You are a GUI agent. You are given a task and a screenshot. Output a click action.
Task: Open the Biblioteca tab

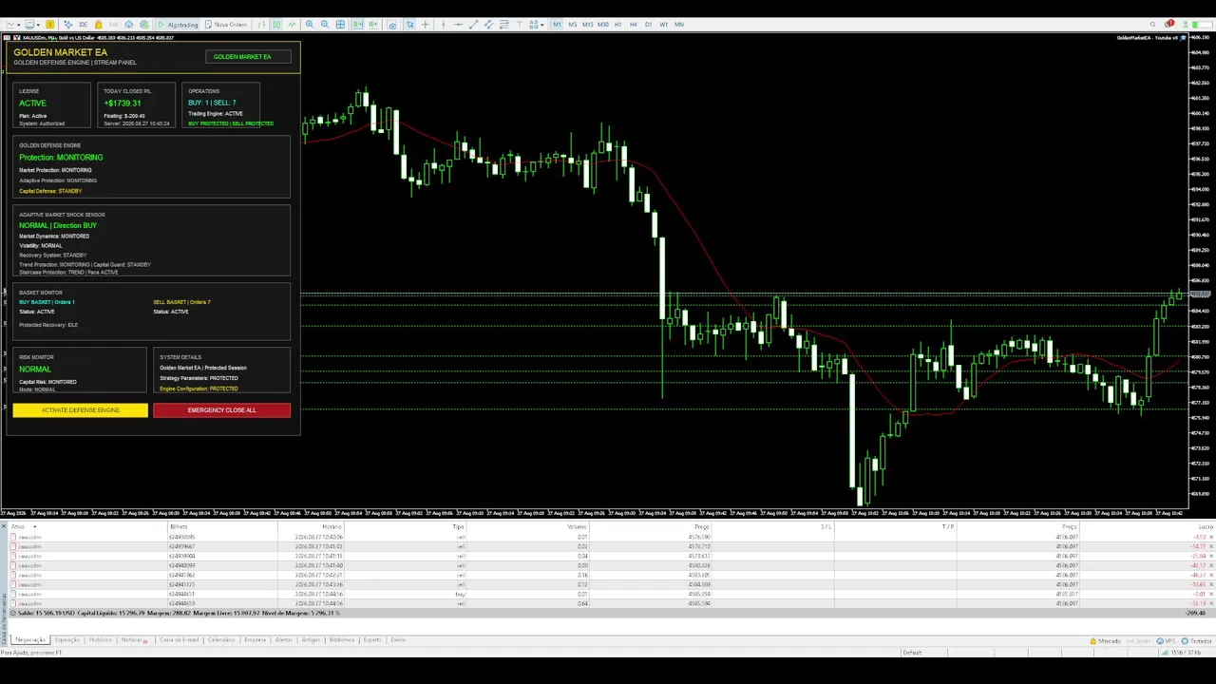(341, 639)
